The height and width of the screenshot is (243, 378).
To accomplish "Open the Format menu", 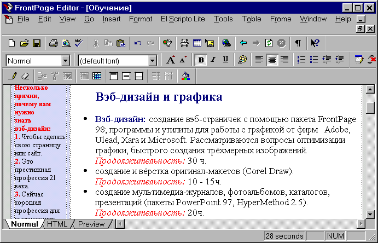I will [x=141, y=19].
